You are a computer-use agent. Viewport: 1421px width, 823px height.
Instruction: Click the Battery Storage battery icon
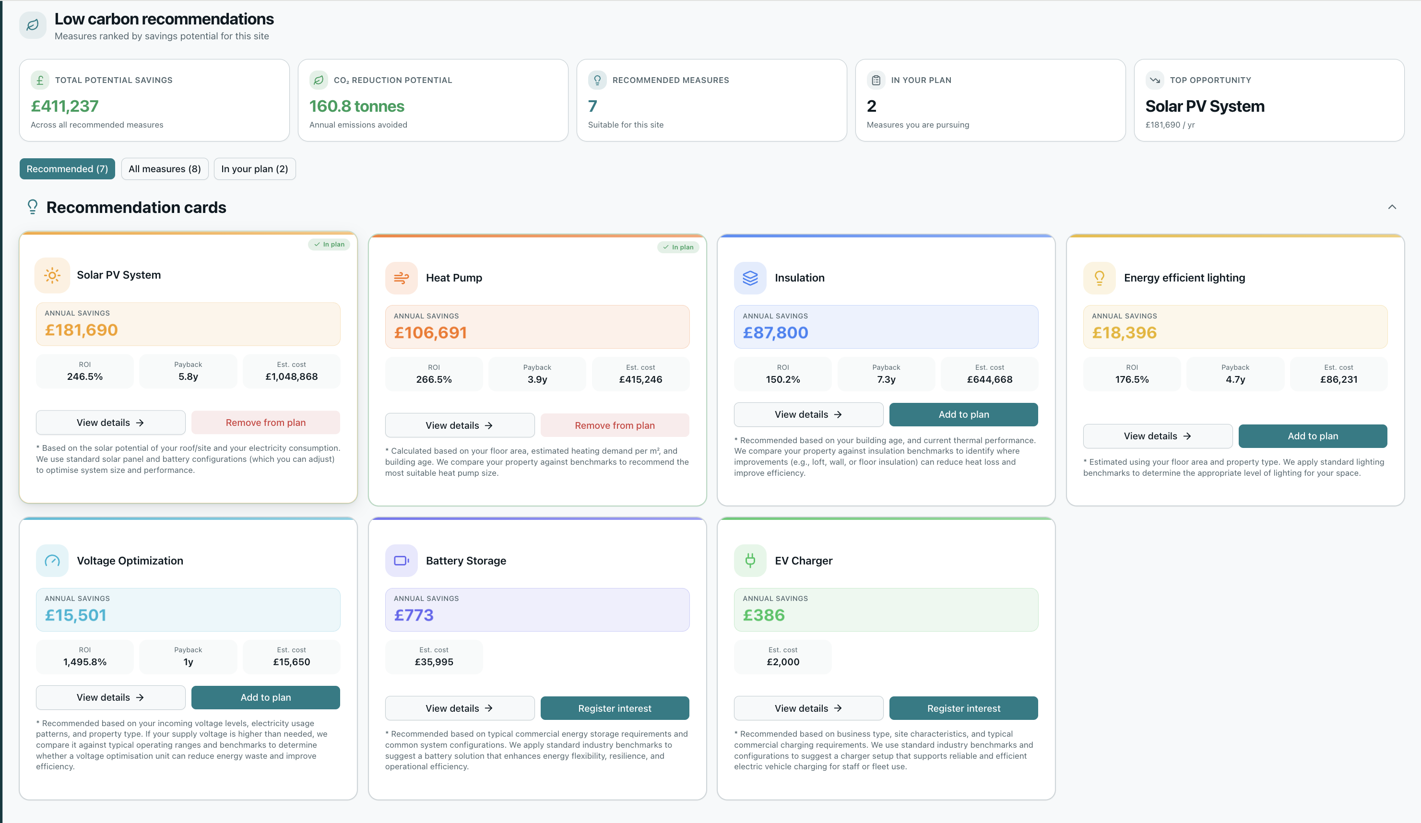click(401, 561)
